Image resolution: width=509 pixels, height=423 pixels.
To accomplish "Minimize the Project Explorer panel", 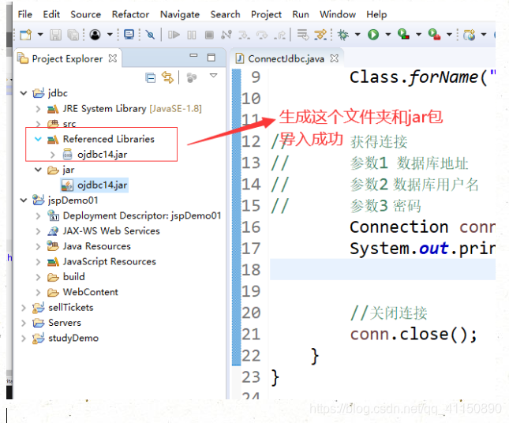I will pos(193,56).
